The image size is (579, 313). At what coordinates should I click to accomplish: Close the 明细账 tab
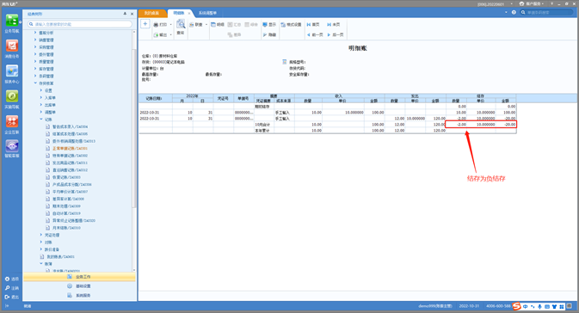click(x=189, y=13)
